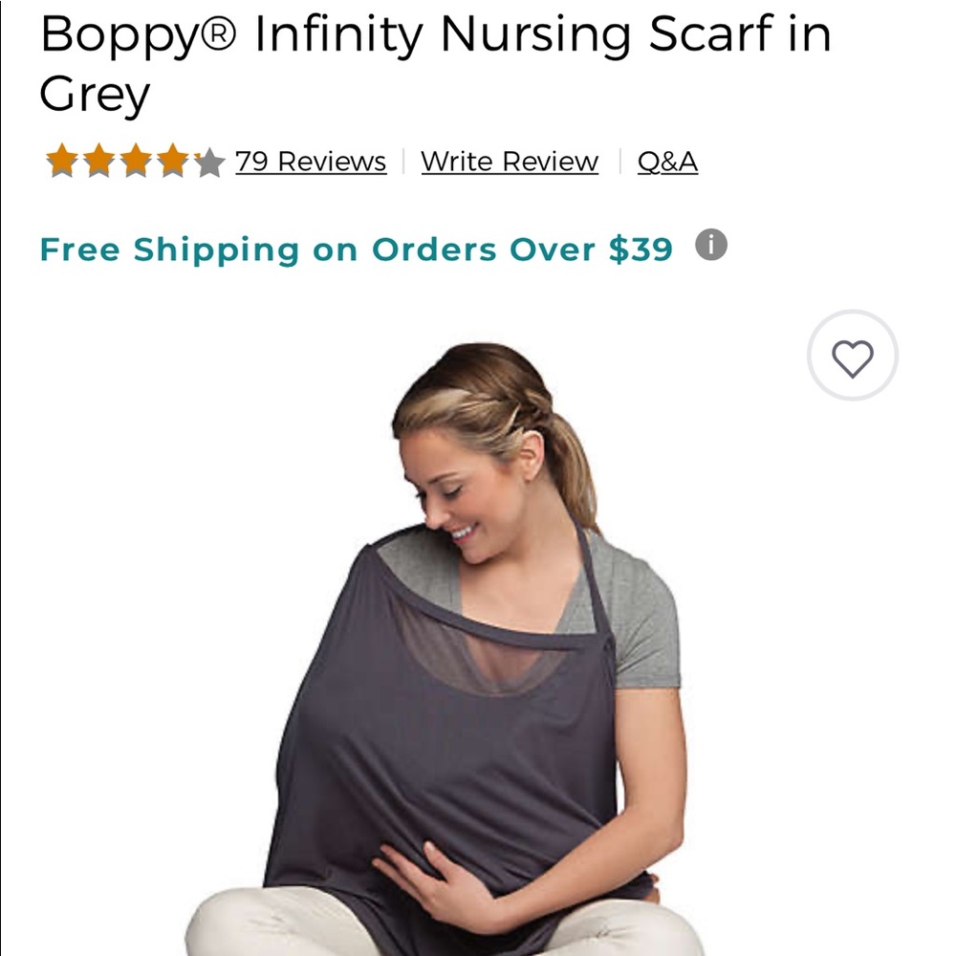This screenshot has height=956, width=956.
Task: Click the product title Boppy Infinity Nursing Scarf
Action: pos(430,35)
